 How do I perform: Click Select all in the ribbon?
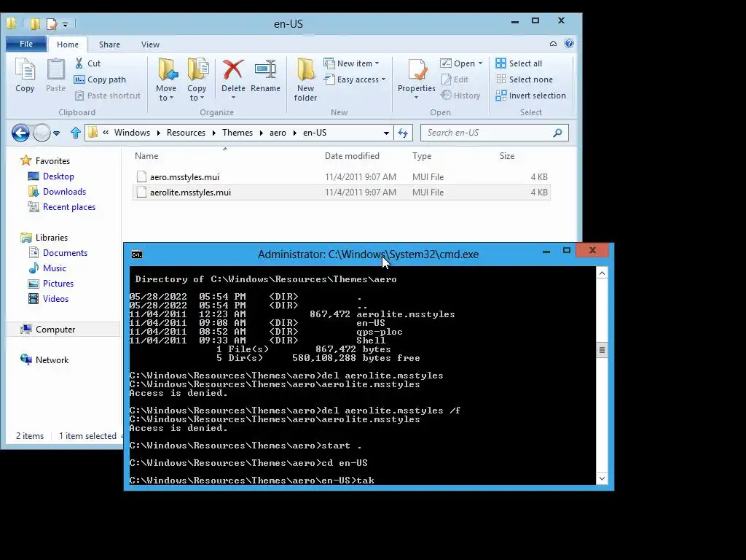pyautogui.click(x=519, y=63)
